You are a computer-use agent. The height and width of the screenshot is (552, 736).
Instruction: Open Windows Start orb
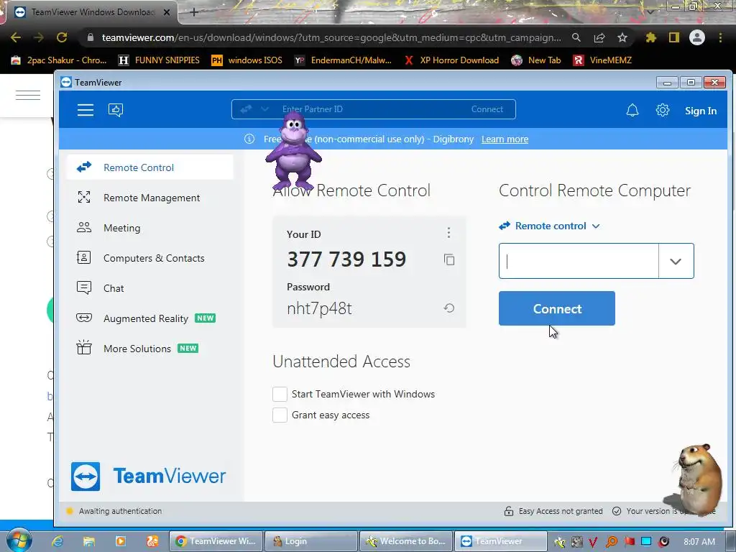click(19, 540)
